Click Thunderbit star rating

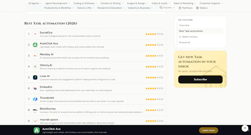tap(151, 99)
